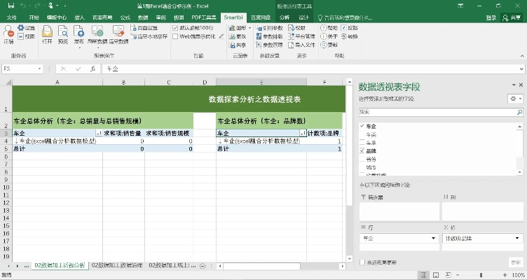The width and height of the screenshot is (527, 280).
Task: Open 页面设置 (page setup) in ribbon
Action: click(144, 27)
